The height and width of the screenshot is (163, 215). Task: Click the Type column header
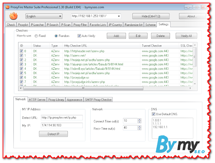point(56,46)
